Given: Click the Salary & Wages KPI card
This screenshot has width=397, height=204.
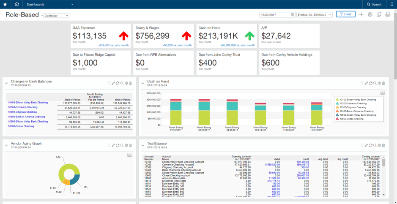Looking at the screenshot, I should 164,35.
